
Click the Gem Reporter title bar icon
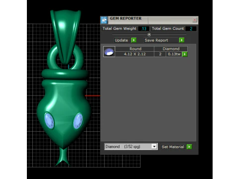pyautogui.click(x=104, y=20)
